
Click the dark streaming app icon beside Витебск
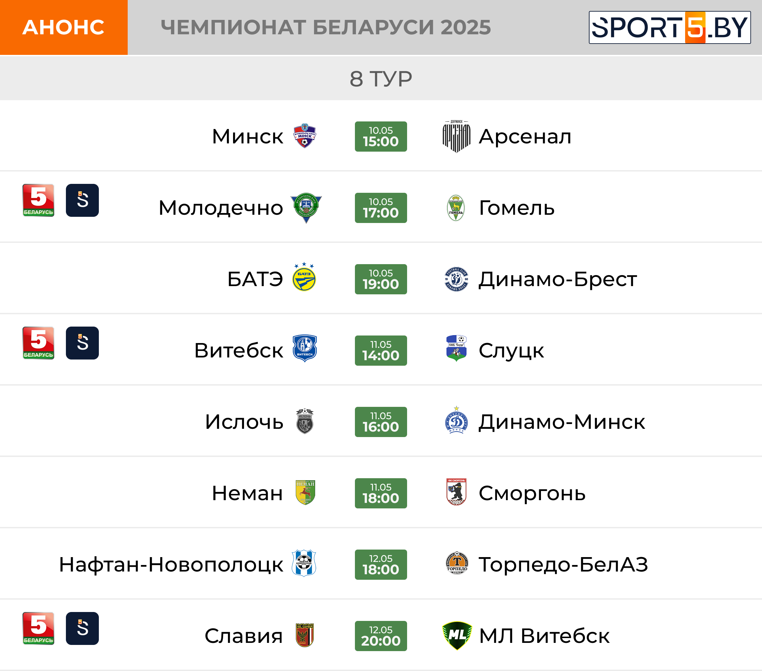pos(82,343)
